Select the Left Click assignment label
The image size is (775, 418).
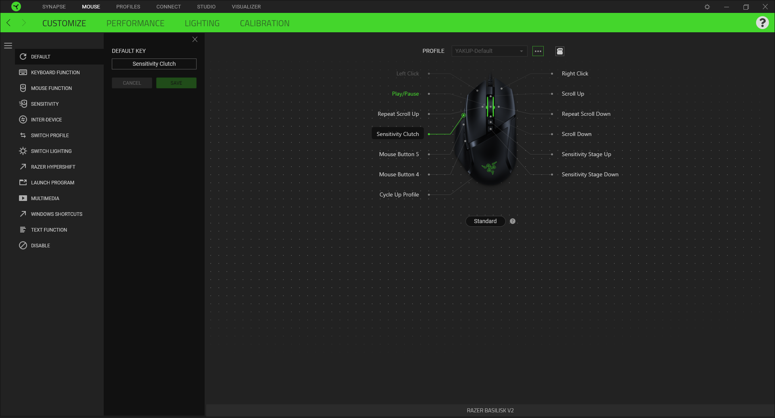point(407,73)
